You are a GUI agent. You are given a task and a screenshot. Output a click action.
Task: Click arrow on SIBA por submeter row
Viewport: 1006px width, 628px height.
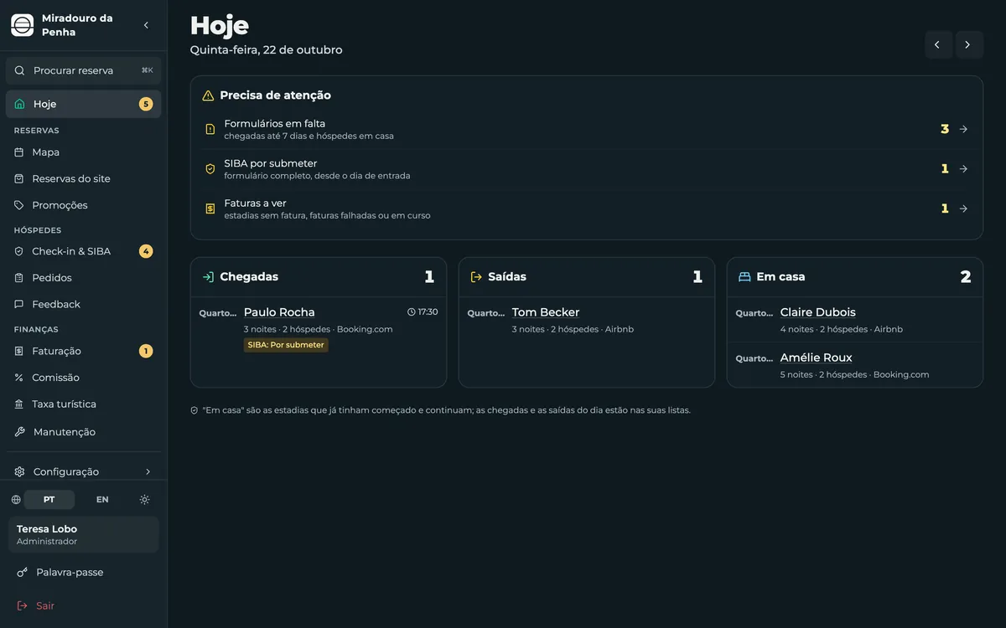pyautogui.click(x=963, y=169)
